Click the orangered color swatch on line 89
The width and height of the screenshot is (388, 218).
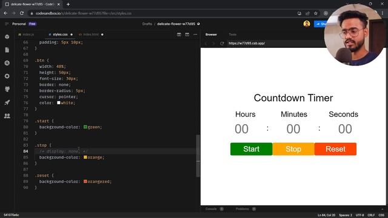pos(85,182)
